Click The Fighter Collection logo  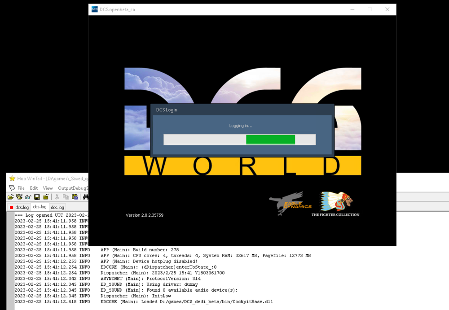(335, 204)
